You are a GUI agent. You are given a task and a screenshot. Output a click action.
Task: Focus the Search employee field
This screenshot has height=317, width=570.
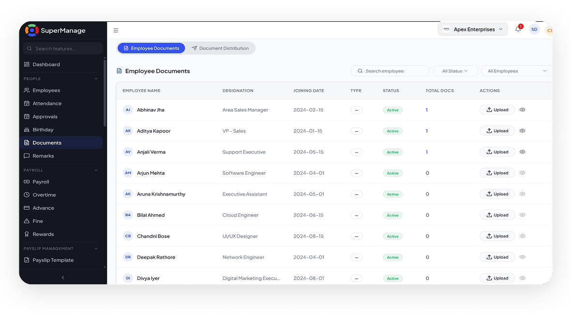(390, 71)
